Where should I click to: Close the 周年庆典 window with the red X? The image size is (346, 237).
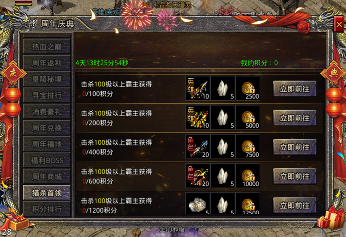point(339,24)
